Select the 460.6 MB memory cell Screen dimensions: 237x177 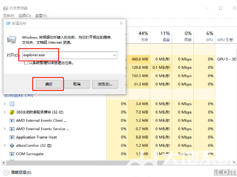(139, 59)
